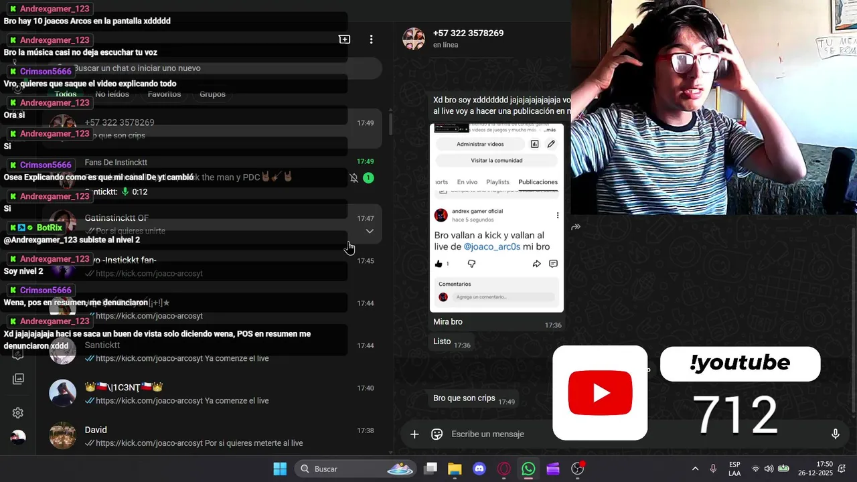This screenshot has height=482, width=857.
Task: Click the tray microphone icon
Action: tap(713, 469)
